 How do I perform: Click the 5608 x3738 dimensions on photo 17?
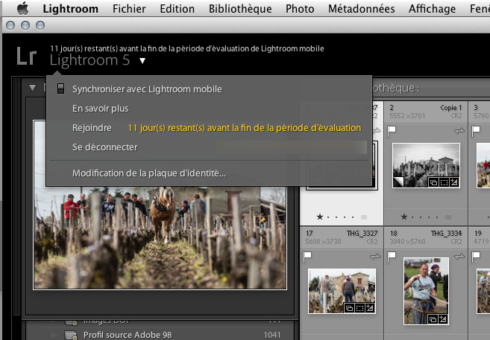pos(323,242)
